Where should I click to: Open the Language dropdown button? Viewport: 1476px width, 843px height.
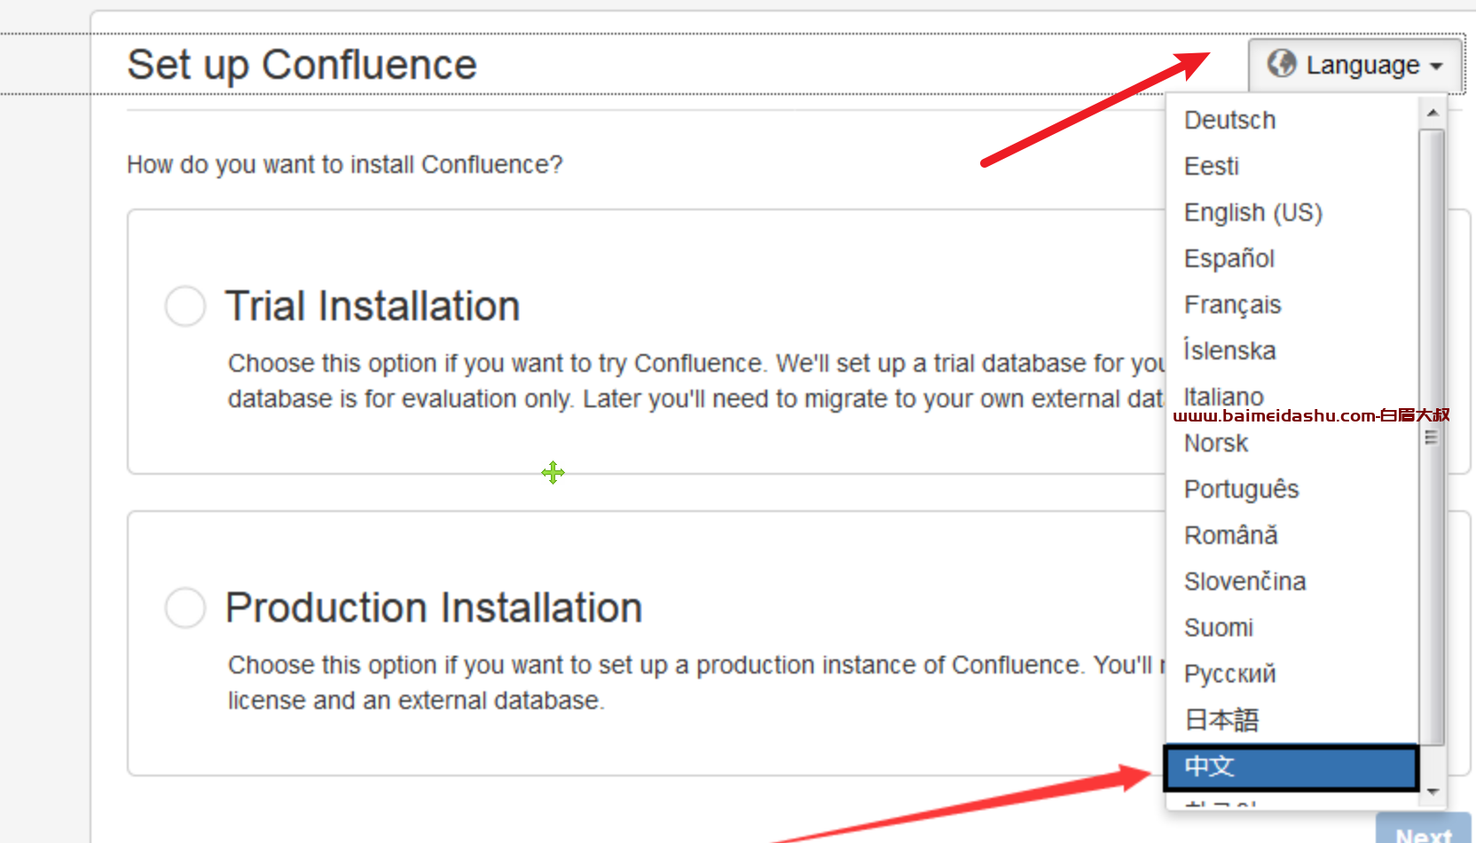(x=1355, y=65)
